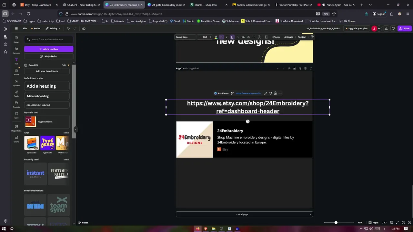Open more options on floating text toolbar

tap(280, 93)
